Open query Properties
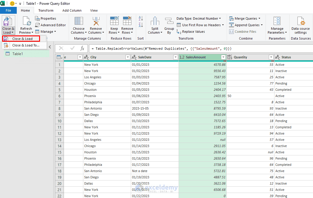Viewport: 313px width, 198px height. (x=45, y=18)
